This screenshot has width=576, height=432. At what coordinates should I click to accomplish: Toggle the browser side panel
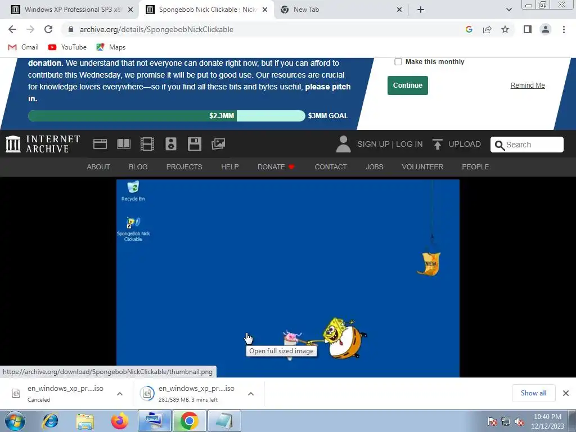click(528, 29)
